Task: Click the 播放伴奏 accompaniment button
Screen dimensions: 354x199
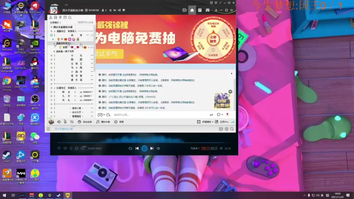Action: tap(103, 122)
